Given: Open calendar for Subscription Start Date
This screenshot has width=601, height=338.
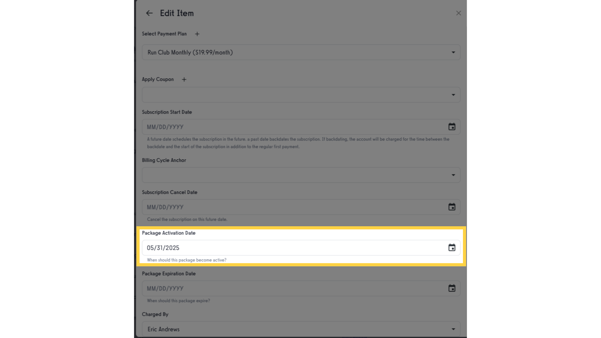Looking at the screenshot, I should (452, 127).
